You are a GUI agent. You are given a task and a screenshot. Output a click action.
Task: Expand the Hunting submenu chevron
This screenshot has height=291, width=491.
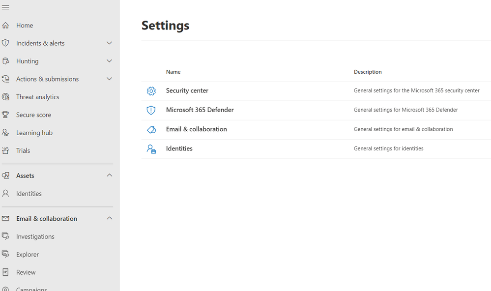click(x=109, y=61)
